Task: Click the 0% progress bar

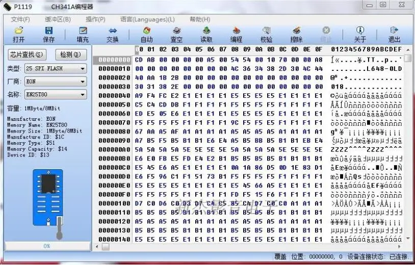Action: [x=47, y=246]
